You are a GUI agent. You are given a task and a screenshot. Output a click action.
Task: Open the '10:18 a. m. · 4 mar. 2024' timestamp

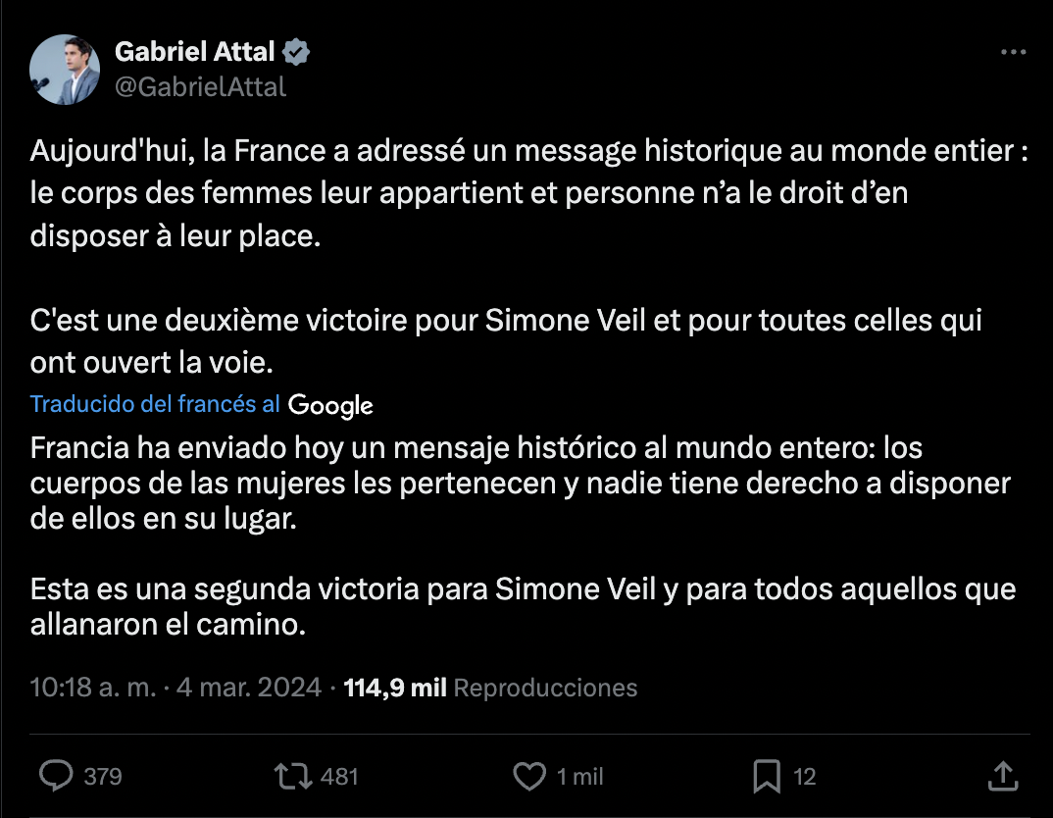pos(176,688)
